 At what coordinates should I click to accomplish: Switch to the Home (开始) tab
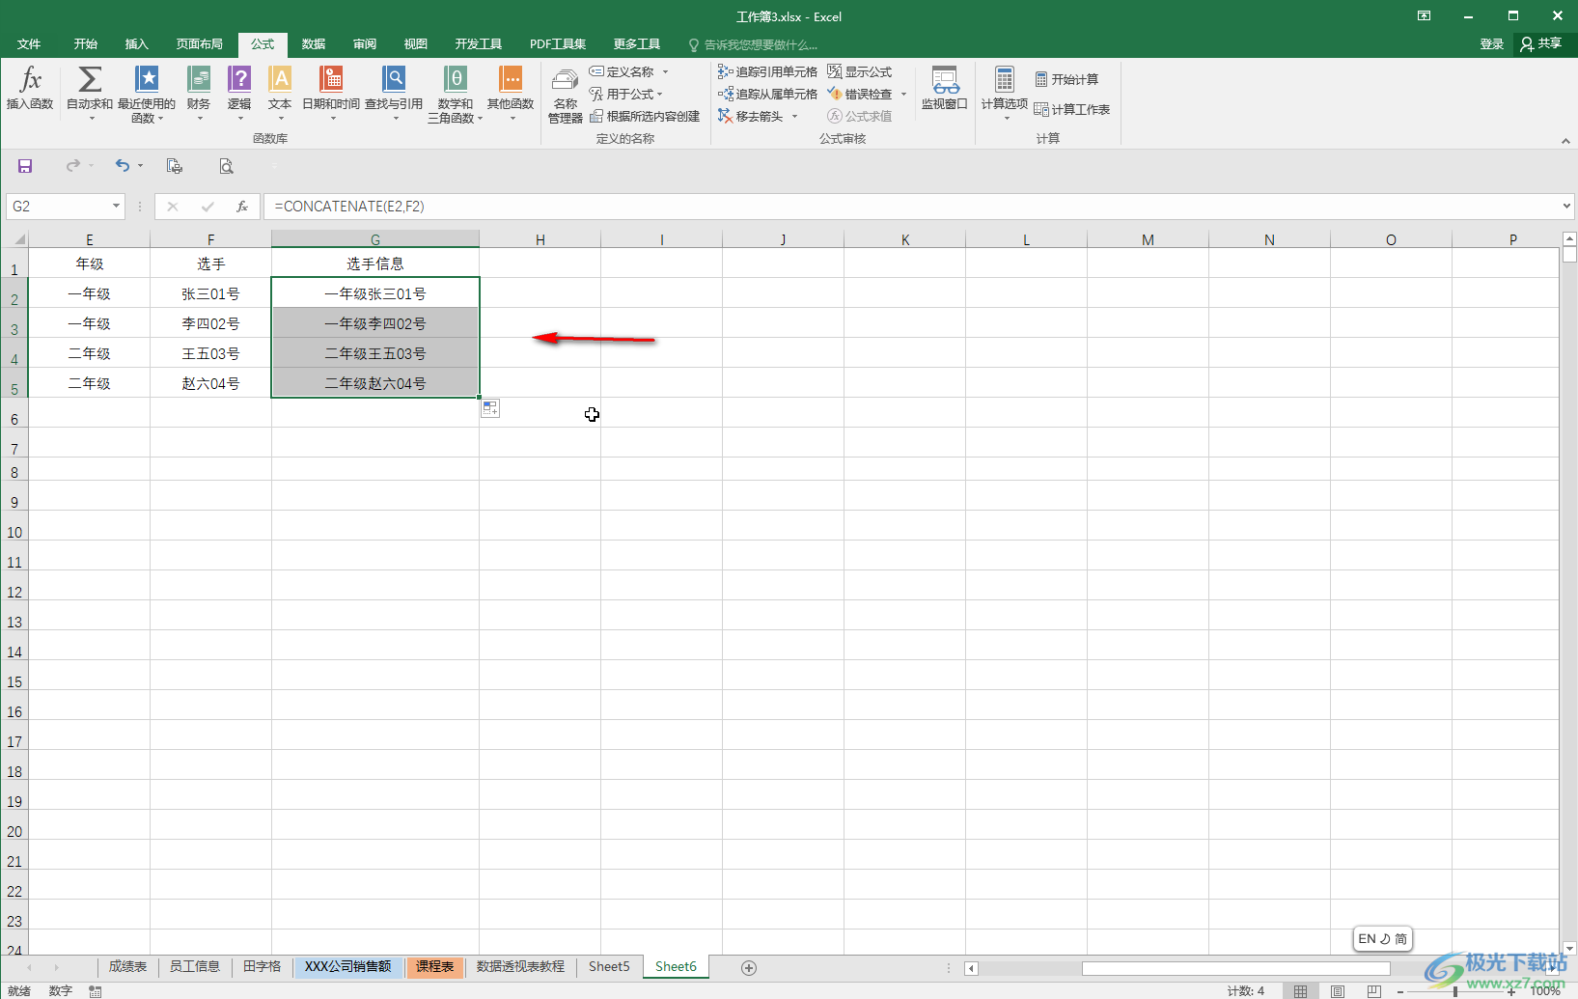[86, 44]
